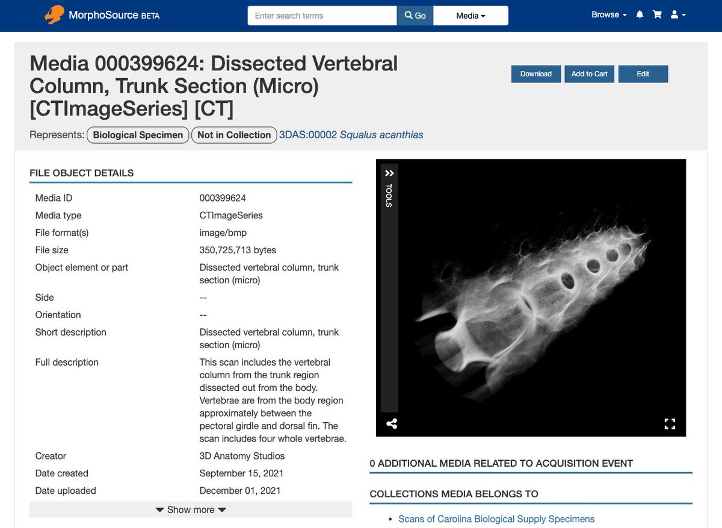Click the Media 000399624 page title
Screen dimensions: 722x528
click(214, 86)
